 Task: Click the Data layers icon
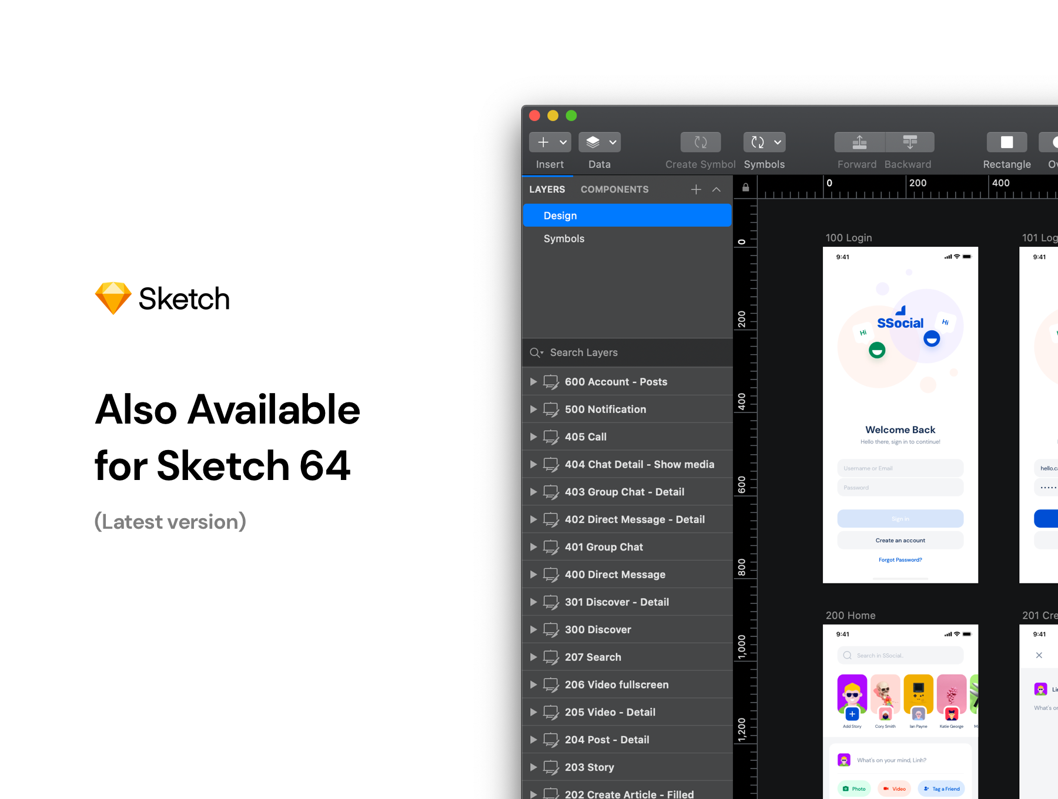click(x=593, y=142)
